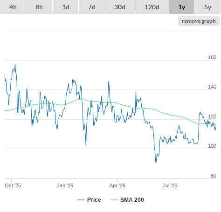Toggle the Price series legend label
Viewport: 221px width, 212px height.
coord(94,200)
